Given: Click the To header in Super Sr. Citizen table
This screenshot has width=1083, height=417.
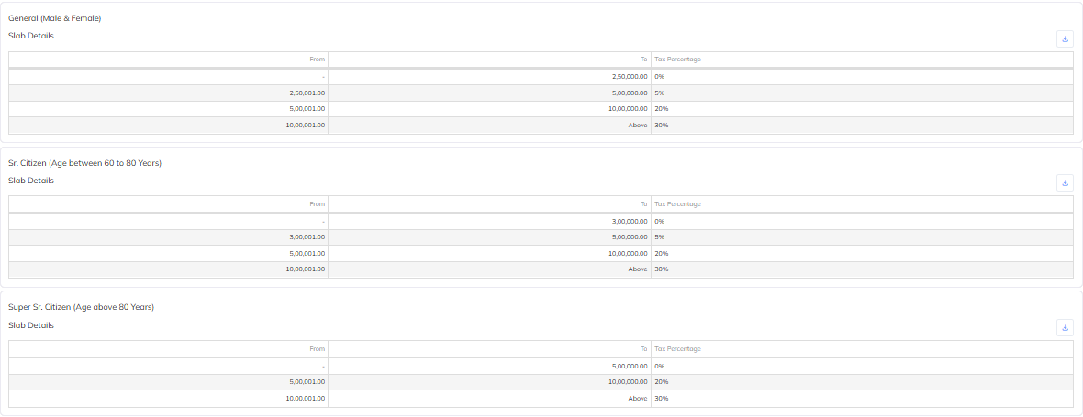Looking at the screenshot, I should pos(490,349).
